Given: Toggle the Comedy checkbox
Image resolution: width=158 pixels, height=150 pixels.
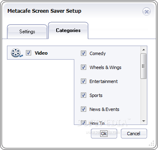Looking at the screenshot, I should point(83,53).
